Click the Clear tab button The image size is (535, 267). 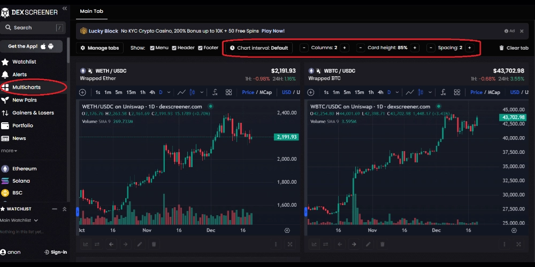coord(514,48)
